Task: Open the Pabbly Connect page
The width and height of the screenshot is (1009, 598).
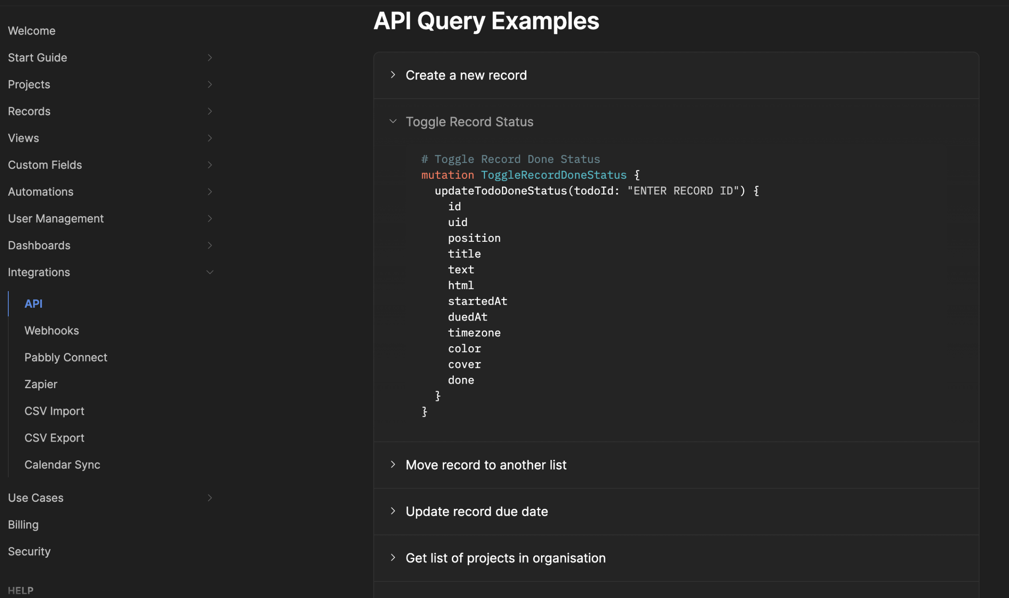Action: coord(66,357)
